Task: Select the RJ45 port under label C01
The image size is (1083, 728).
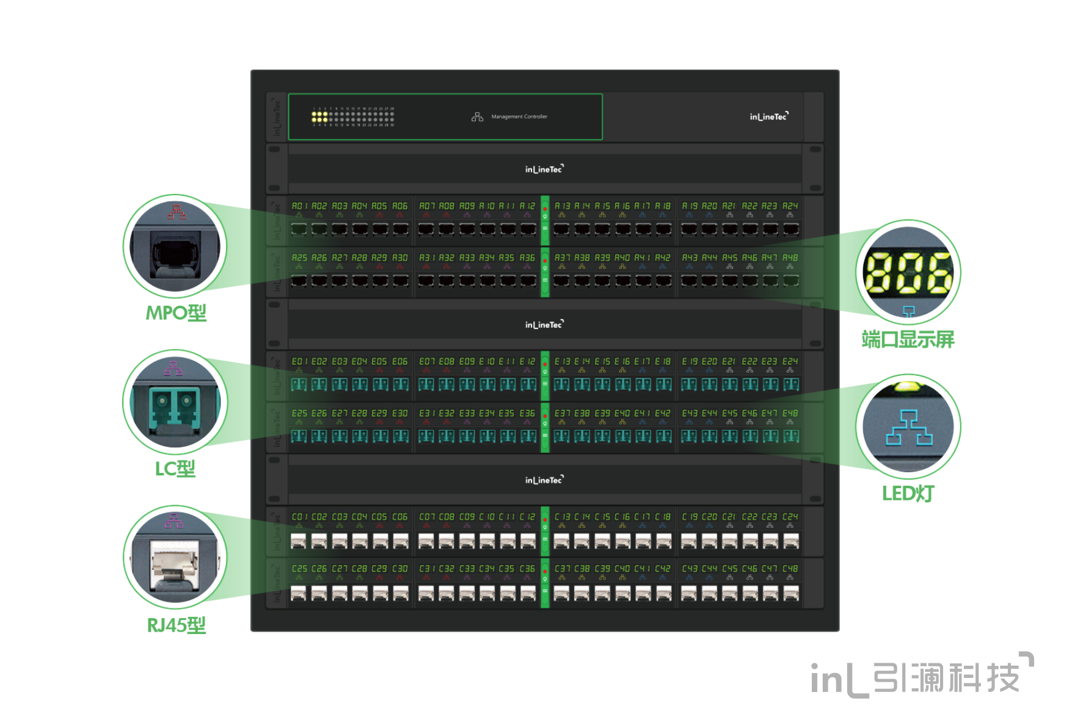Action: tap(299, 541)
